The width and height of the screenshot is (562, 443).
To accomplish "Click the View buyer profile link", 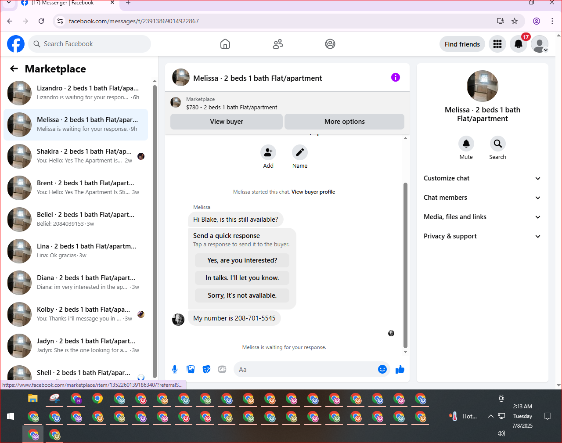I will [x=313, y=192].
